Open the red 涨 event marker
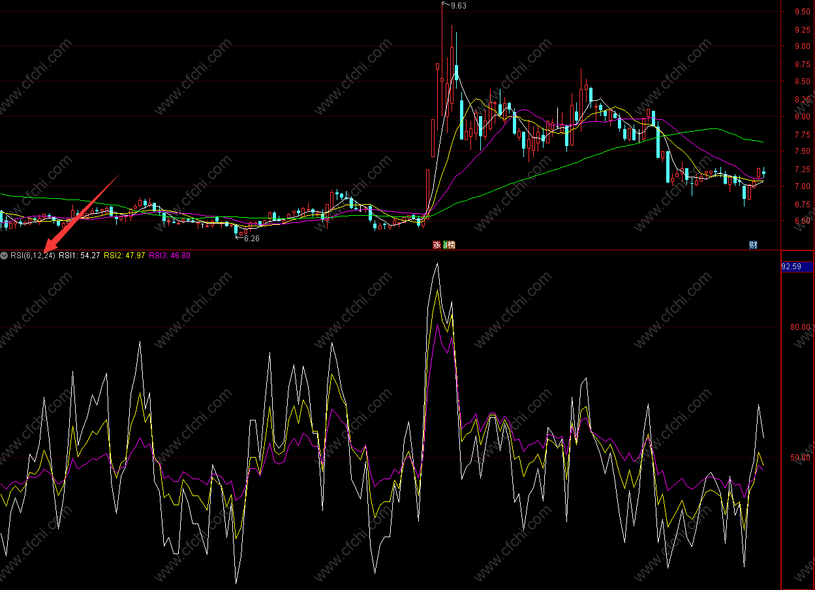Viewport: 815px width, 590px height. point(437,245)
